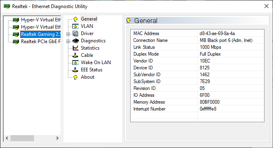273x148 pixels.
Task: Click the first Hyper-V Virtual adapter card icon
Action: 16,20
